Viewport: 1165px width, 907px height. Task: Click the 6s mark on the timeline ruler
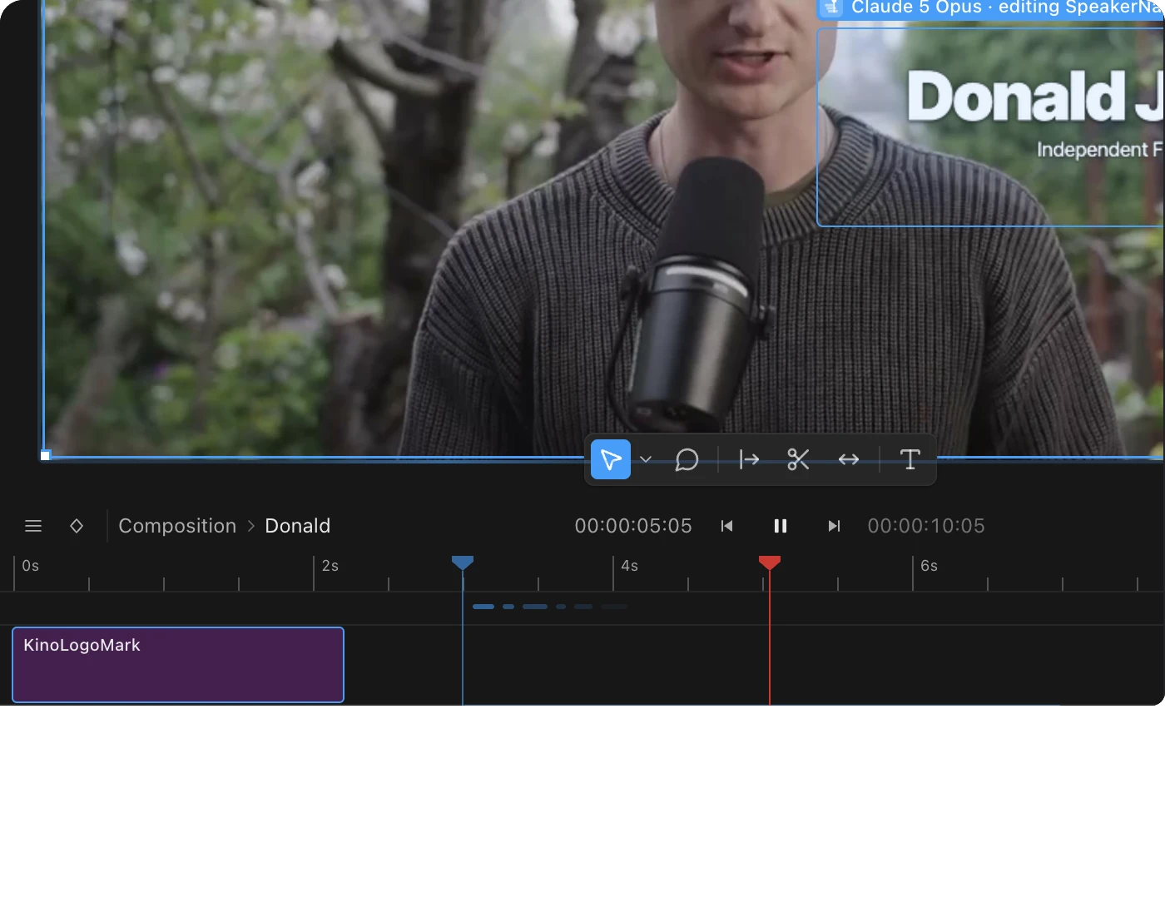(930, 566)
